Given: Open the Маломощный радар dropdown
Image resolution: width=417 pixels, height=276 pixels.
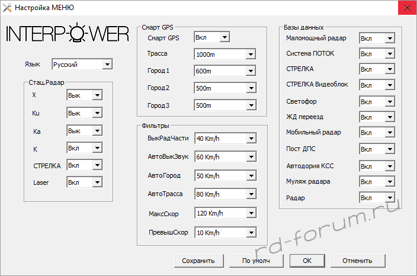Looking at the screenshot, I should 377,38.
